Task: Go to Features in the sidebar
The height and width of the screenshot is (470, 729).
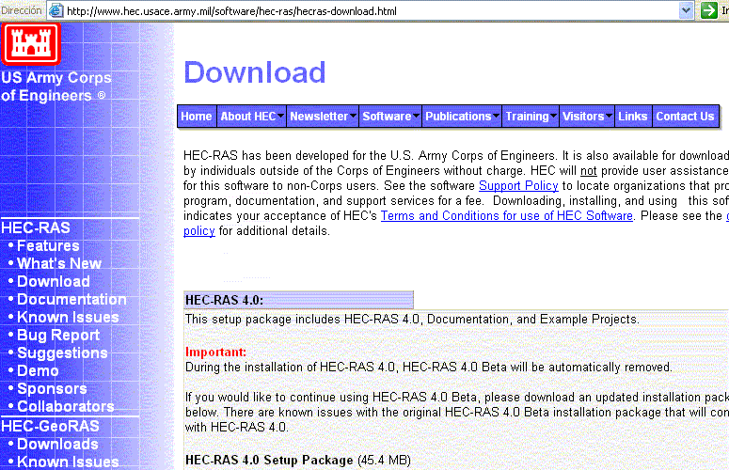Action: (48, 245)
